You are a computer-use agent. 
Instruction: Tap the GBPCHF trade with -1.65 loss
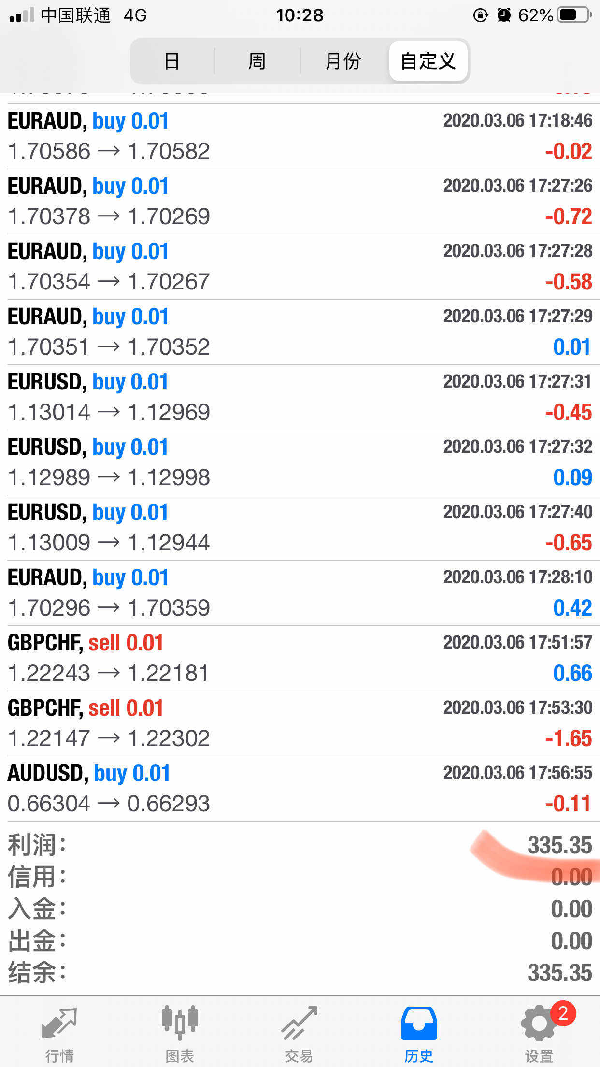300,723
